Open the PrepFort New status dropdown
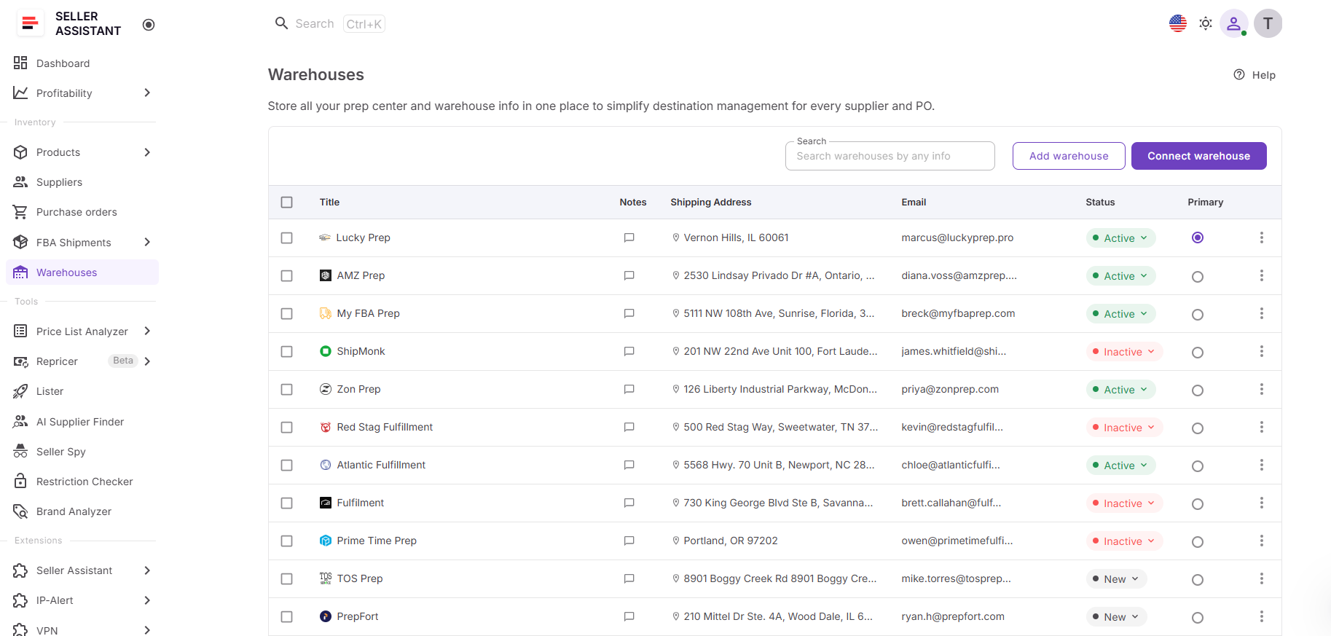This screenshot has height=636, width=1331. click(x=1117, y=617)
